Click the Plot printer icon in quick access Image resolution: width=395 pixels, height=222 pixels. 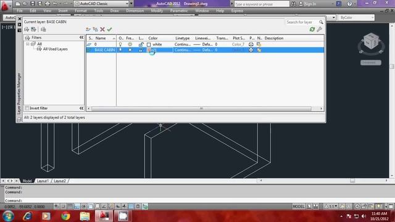click(48, 4)
